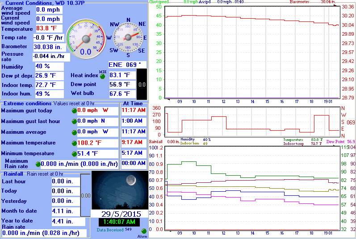Click the black vertical bar reading 0.0

point(141,84)
